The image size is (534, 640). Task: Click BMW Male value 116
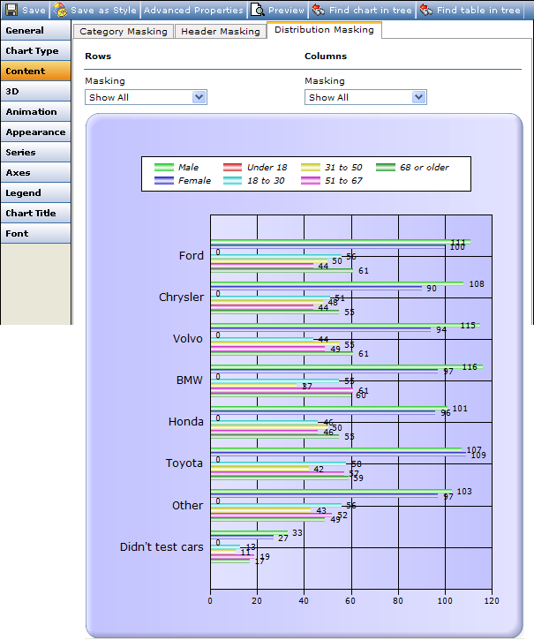tap(470, 367)
